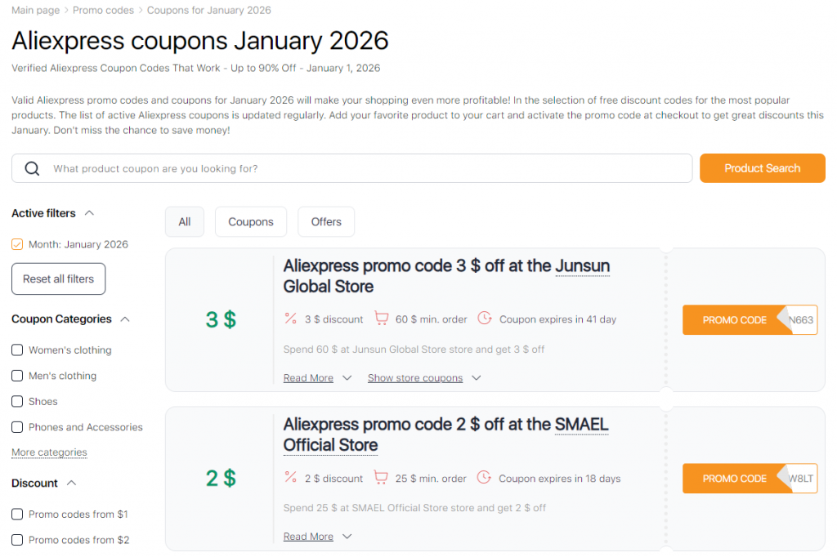Click the cart icon next to 25 $ min. order
Screen dimensions: 837x557
point(382,478)
